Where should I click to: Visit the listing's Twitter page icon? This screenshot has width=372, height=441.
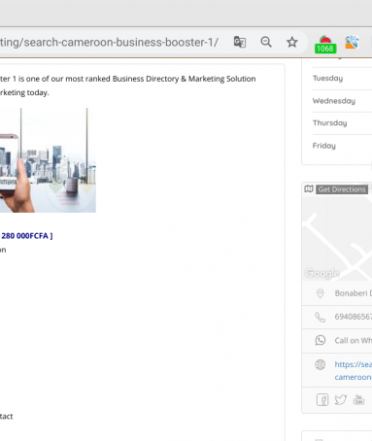point(341,400)
